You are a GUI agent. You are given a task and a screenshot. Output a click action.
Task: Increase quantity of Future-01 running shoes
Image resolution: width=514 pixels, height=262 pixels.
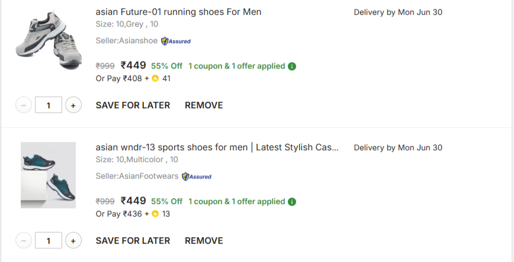[73, 105]
